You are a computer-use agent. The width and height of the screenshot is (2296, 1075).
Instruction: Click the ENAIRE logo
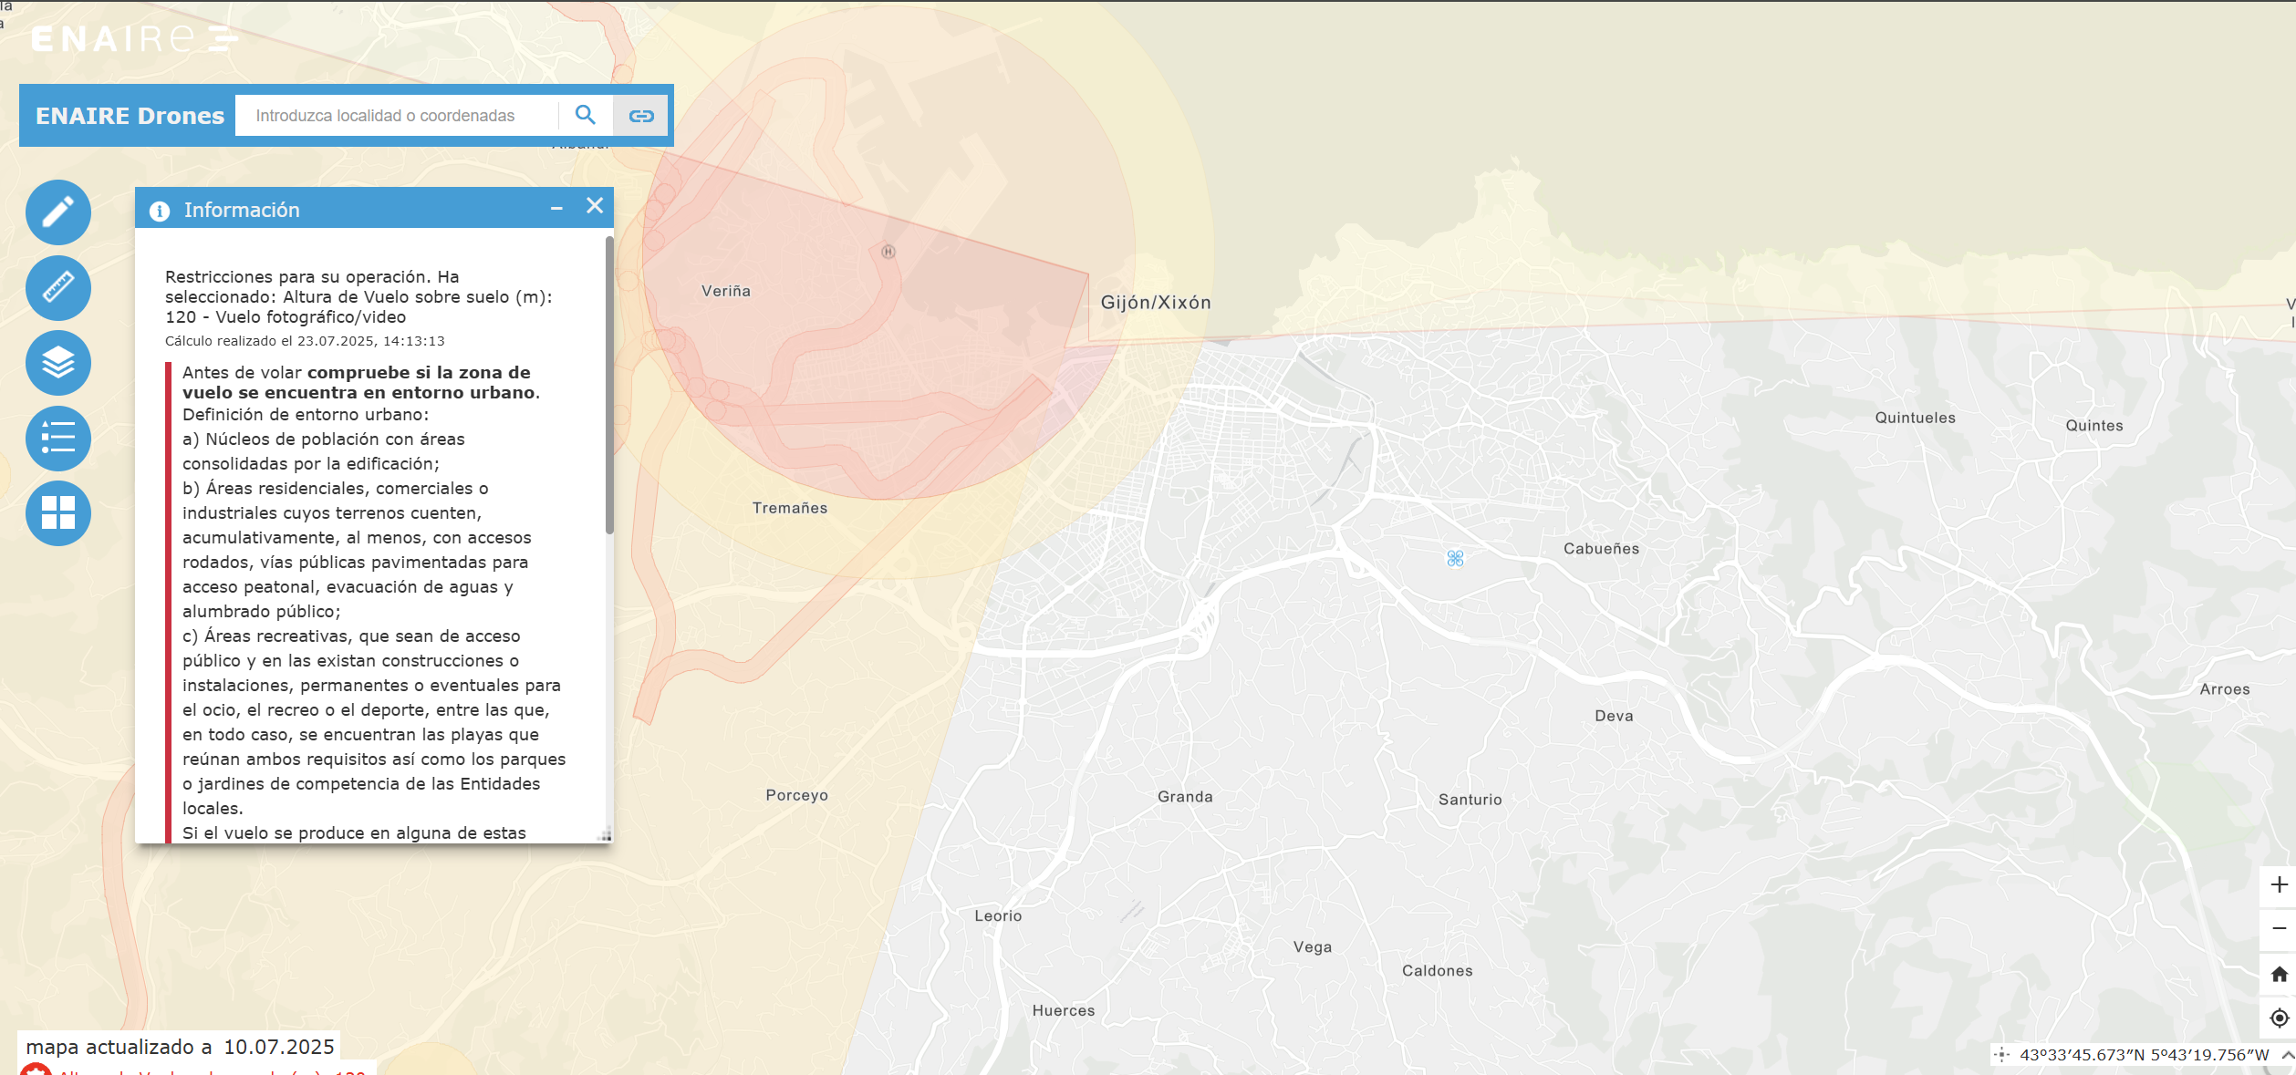click(x=134, y=38)
